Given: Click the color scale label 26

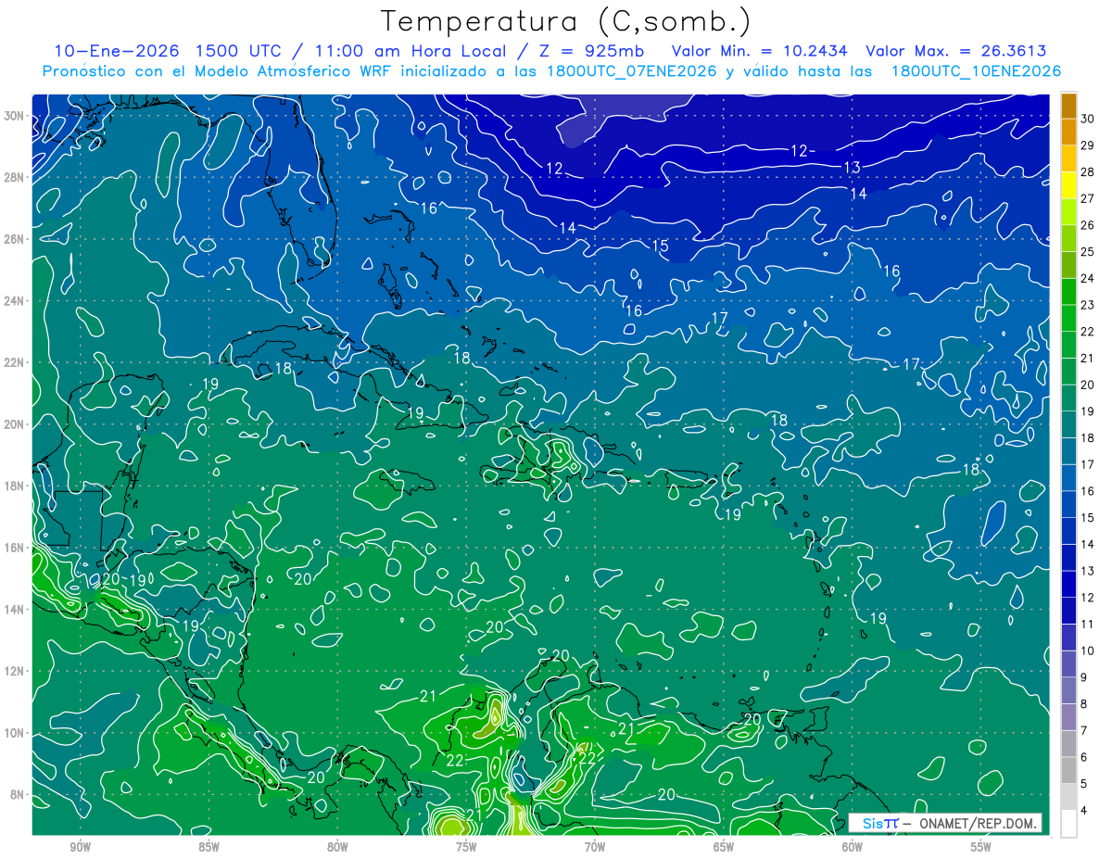Looking at the screenshot, I should 1087,225.
